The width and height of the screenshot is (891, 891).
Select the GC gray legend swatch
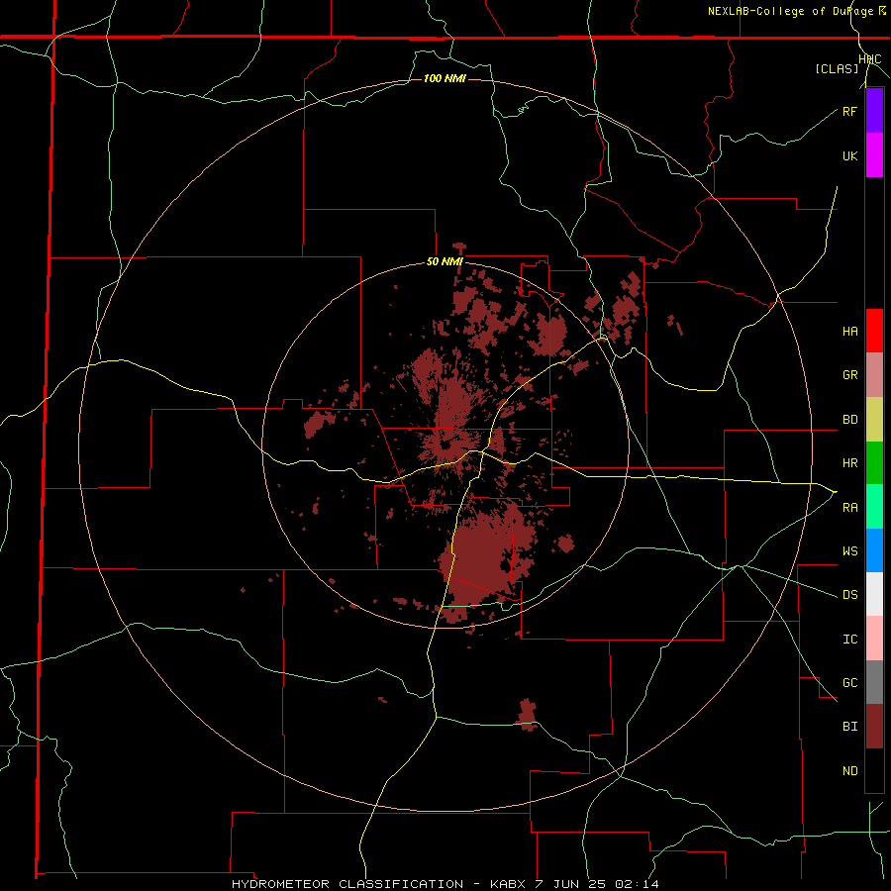874,682
